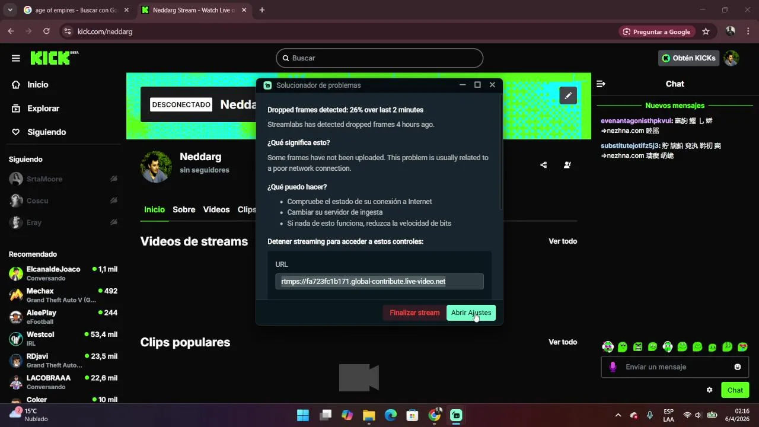759x427 pixels.
Task: Click the Enviar un mensaje chat input
Action: point(676,367)
